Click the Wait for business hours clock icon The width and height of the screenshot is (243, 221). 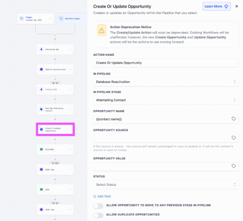[x=41, y=69]
